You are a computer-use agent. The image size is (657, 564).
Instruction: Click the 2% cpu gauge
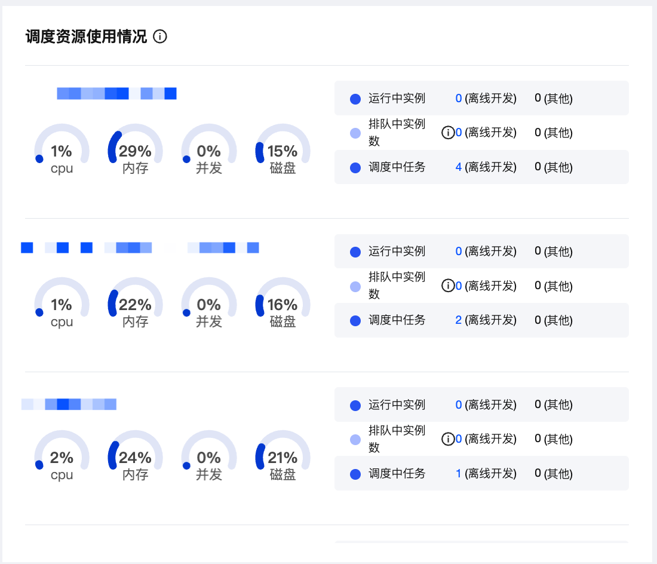coord(62,456)
